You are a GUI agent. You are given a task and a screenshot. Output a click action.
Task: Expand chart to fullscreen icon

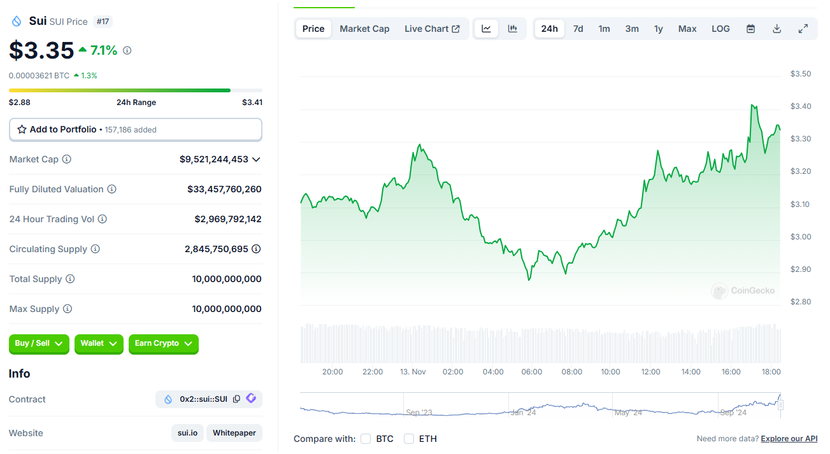pos(803,29)
